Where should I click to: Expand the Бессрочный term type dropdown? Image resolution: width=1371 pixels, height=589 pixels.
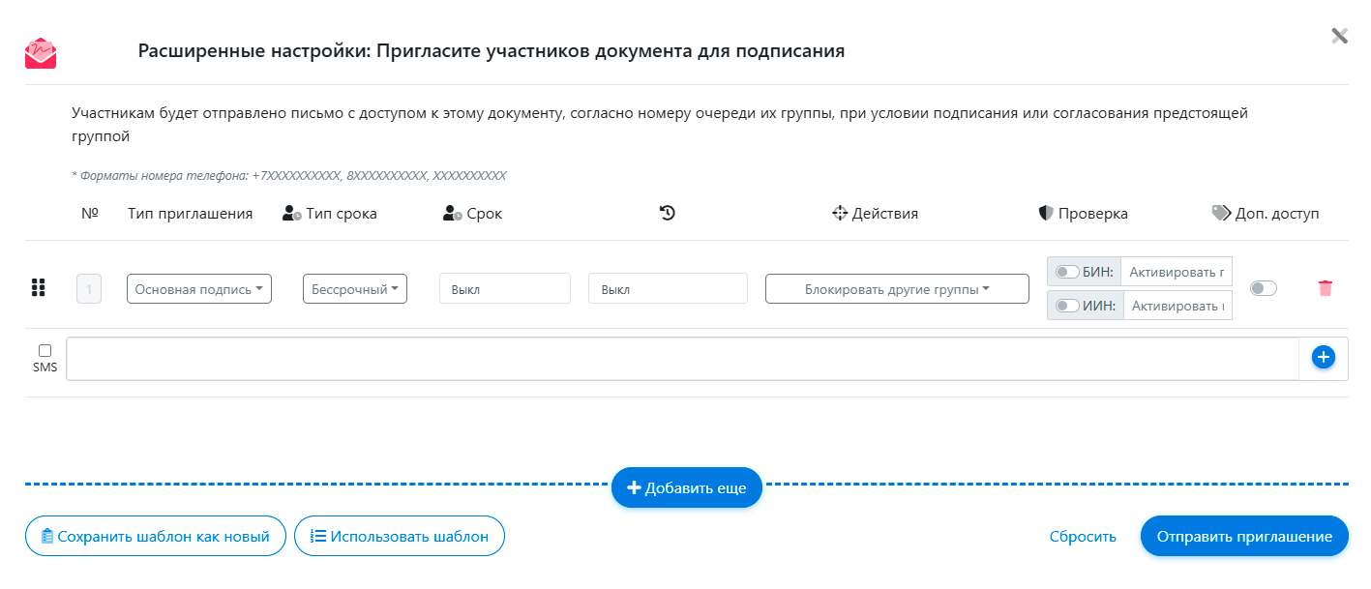pyautogui.click(x=355, y=289)
